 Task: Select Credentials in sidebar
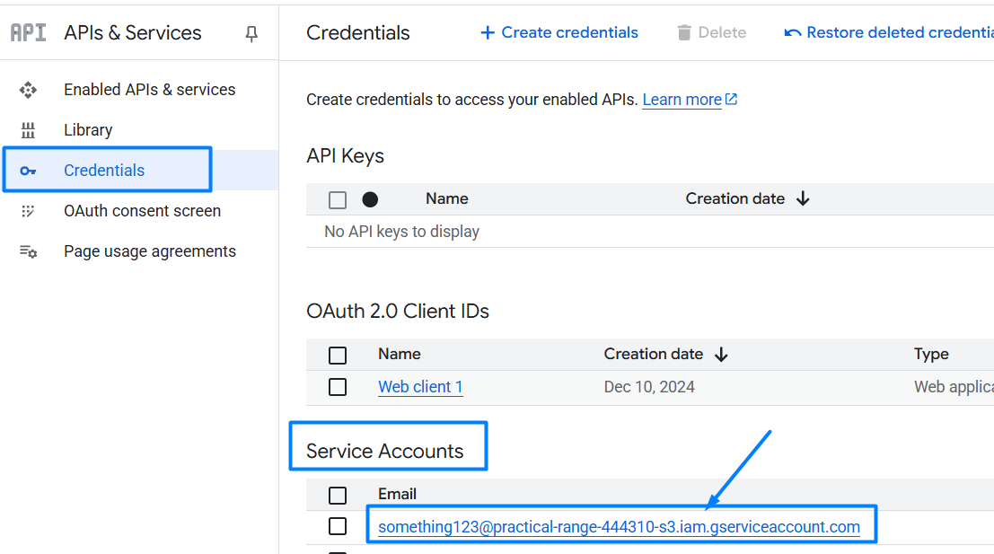104,171
